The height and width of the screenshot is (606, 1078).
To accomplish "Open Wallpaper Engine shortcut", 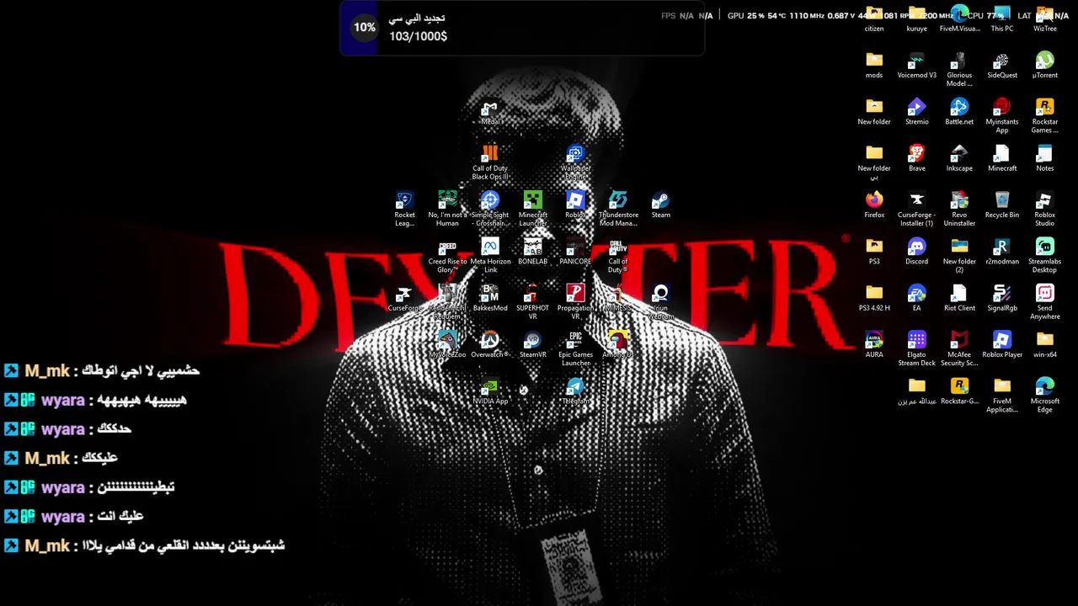I will click(x=575, y=163).
